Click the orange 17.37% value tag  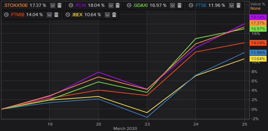click(x=258, y=23)
